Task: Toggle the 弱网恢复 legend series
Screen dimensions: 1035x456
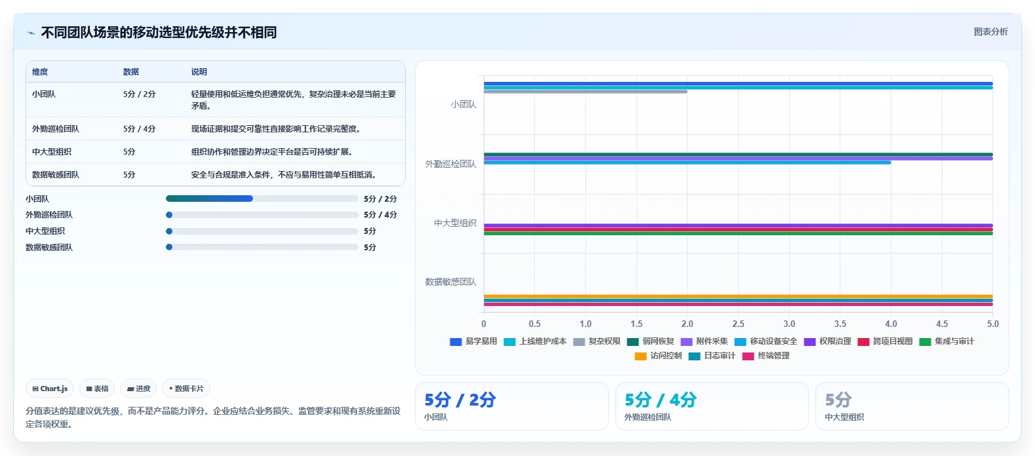Action: pos(650,341)
